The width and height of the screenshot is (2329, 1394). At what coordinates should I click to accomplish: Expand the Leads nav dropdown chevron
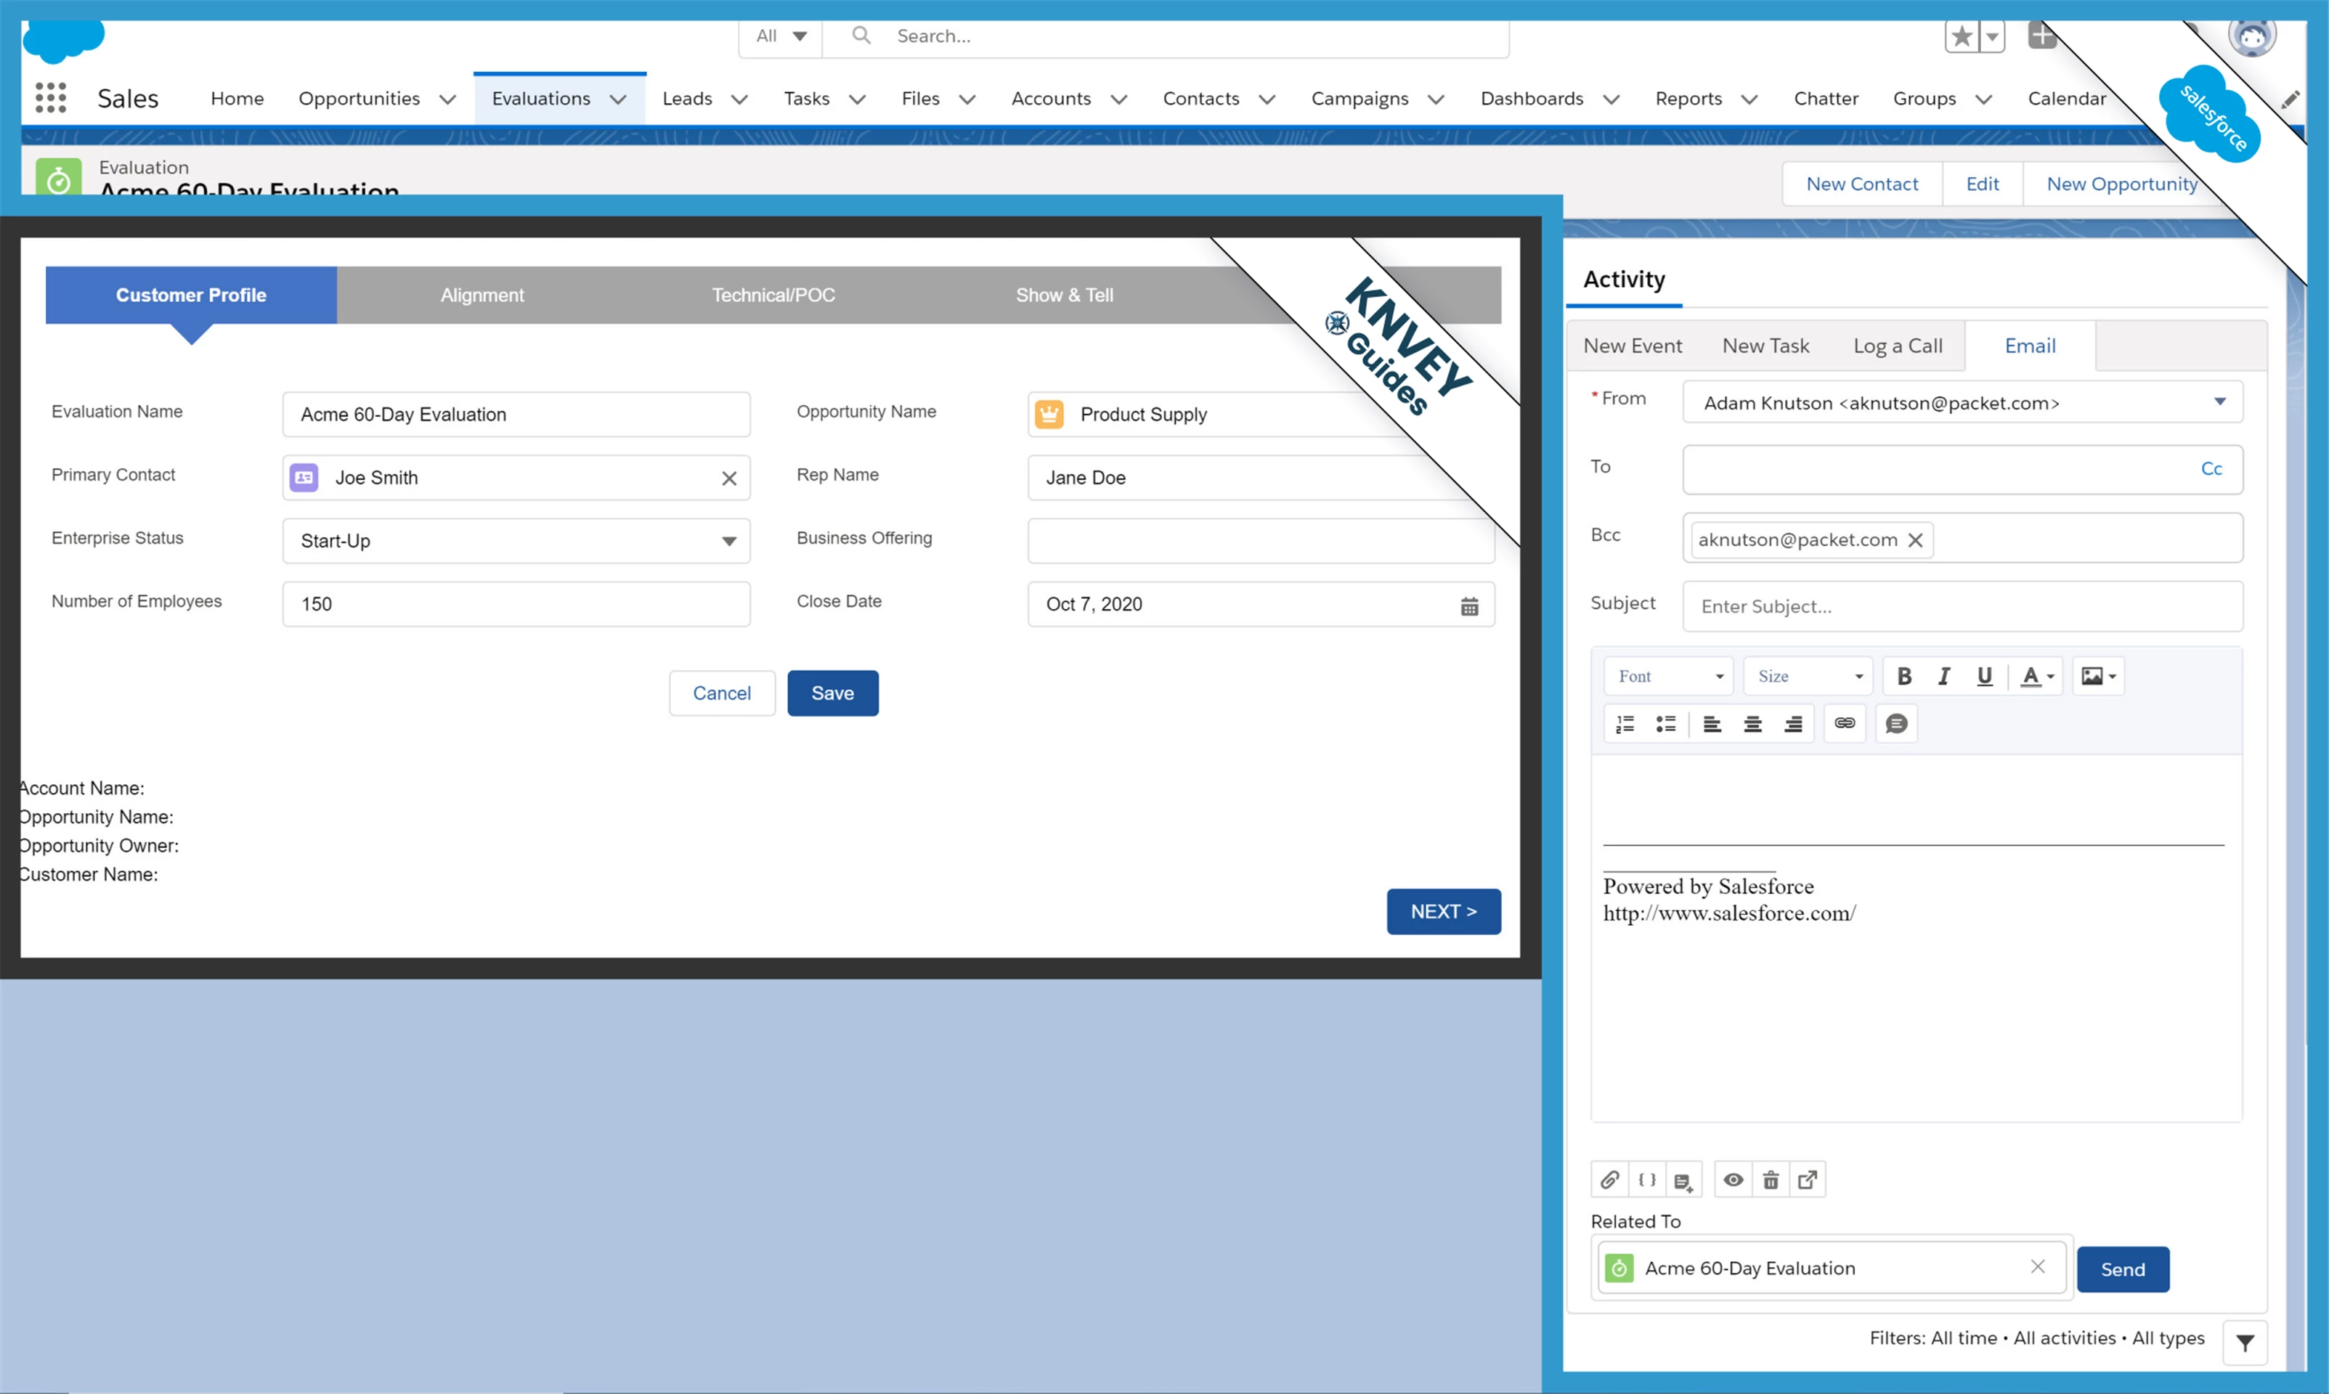739,99
